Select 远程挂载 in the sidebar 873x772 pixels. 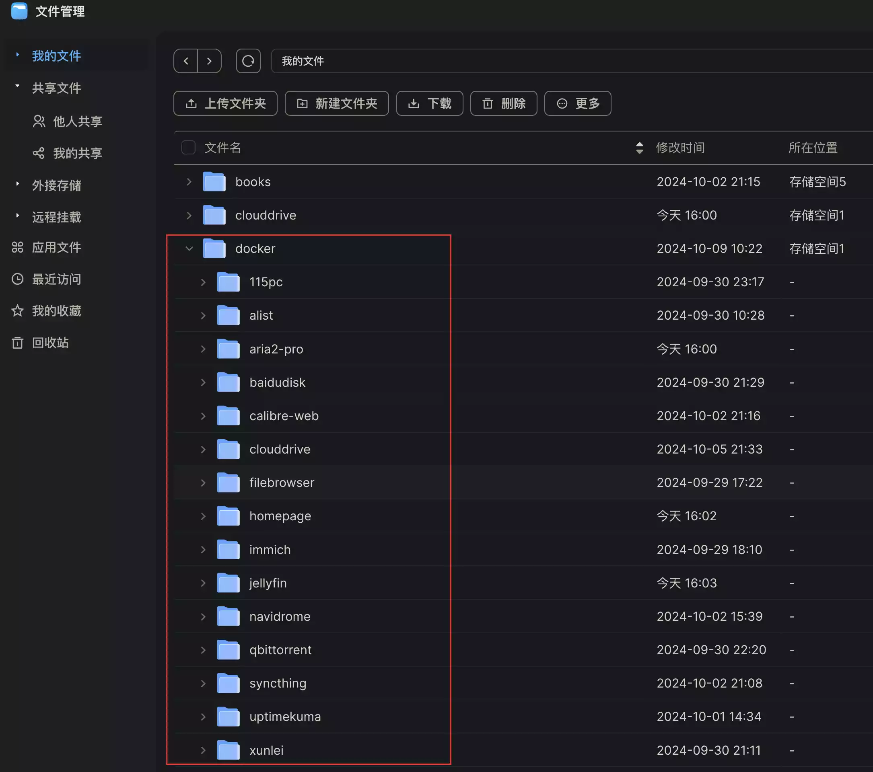[56, 217]
